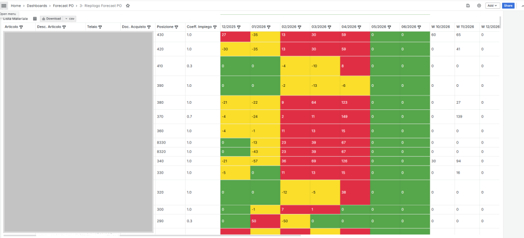Open filter for Posizione column
524x238 pixels.
(177, 27)
